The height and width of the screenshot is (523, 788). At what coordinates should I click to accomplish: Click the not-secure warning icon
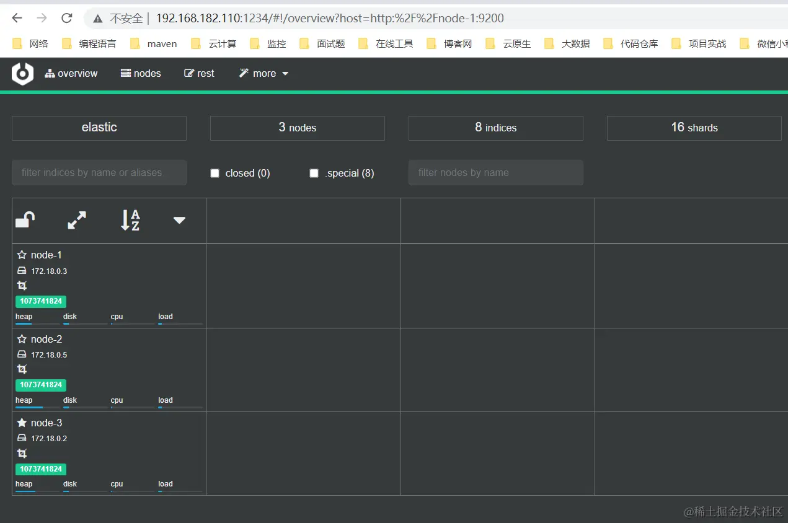point(98,19)
